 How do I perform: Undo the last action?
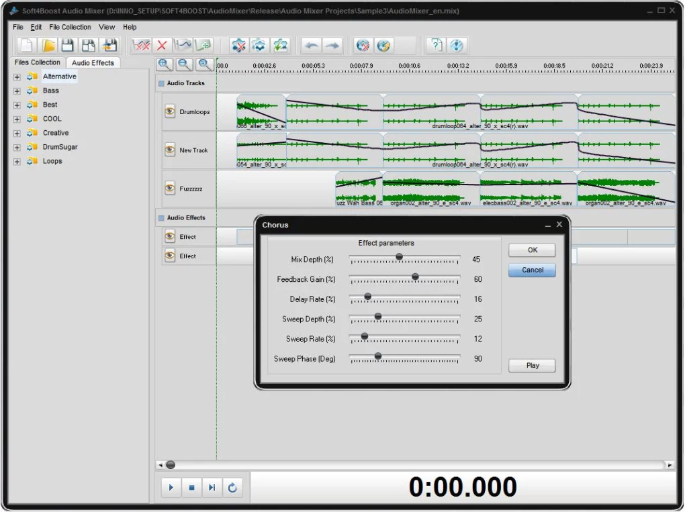click(x=312, y=45)
